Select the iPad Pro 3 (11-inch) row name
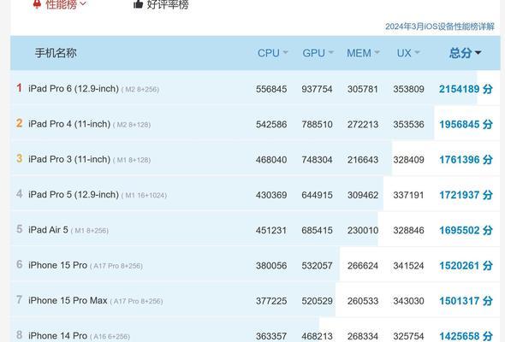The image size is (505, 342). coord(69,159)
